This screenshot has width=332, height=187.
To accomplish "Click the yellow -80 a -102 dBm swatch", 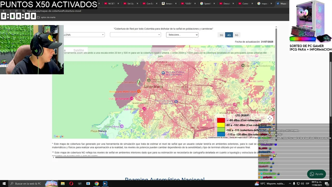I will point(221,125).
